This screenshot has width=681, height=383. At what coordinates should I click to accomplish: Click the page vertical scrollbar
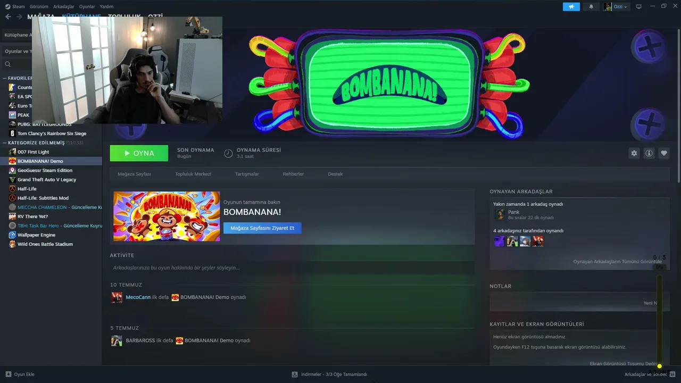coord(679,106)
